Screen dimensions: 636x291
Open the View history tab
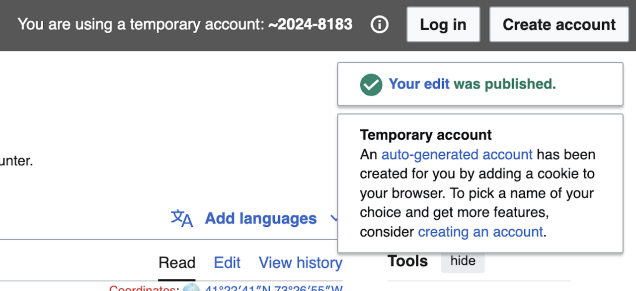click(x=300, y=263)
